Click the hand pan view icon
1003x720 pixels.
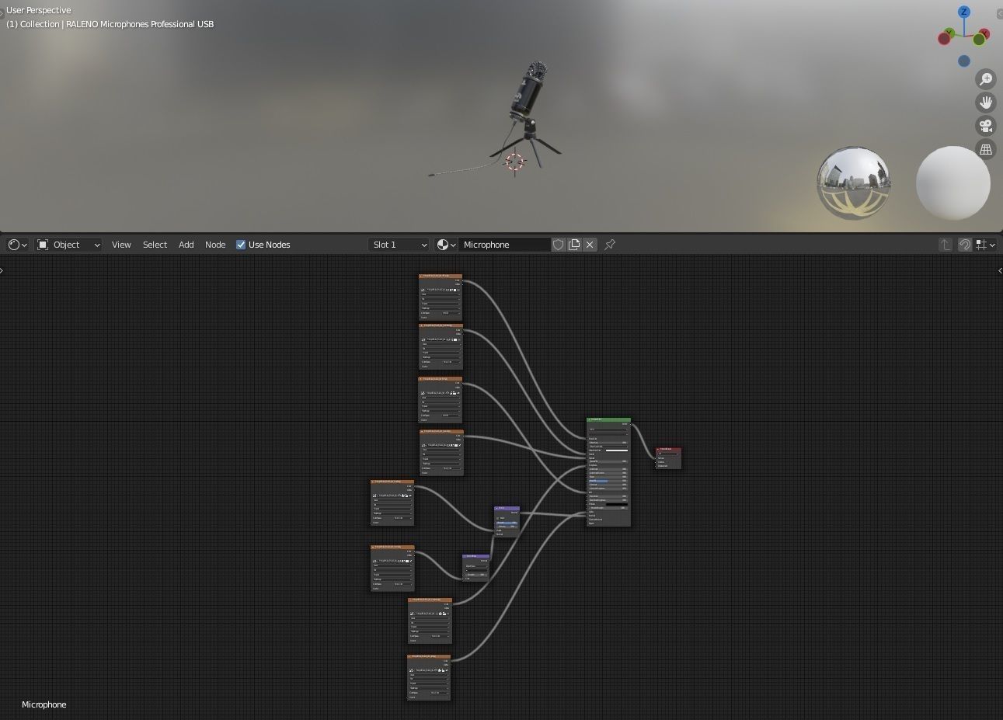(x=986, y=102)
